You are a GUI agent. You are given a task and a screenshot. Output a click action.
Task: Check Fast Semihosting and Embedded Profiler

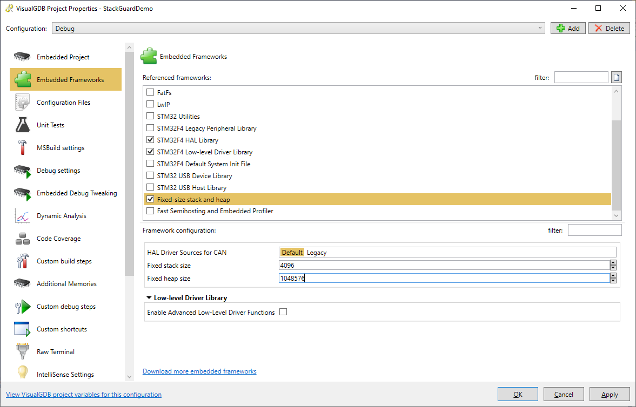pos(150,211)
